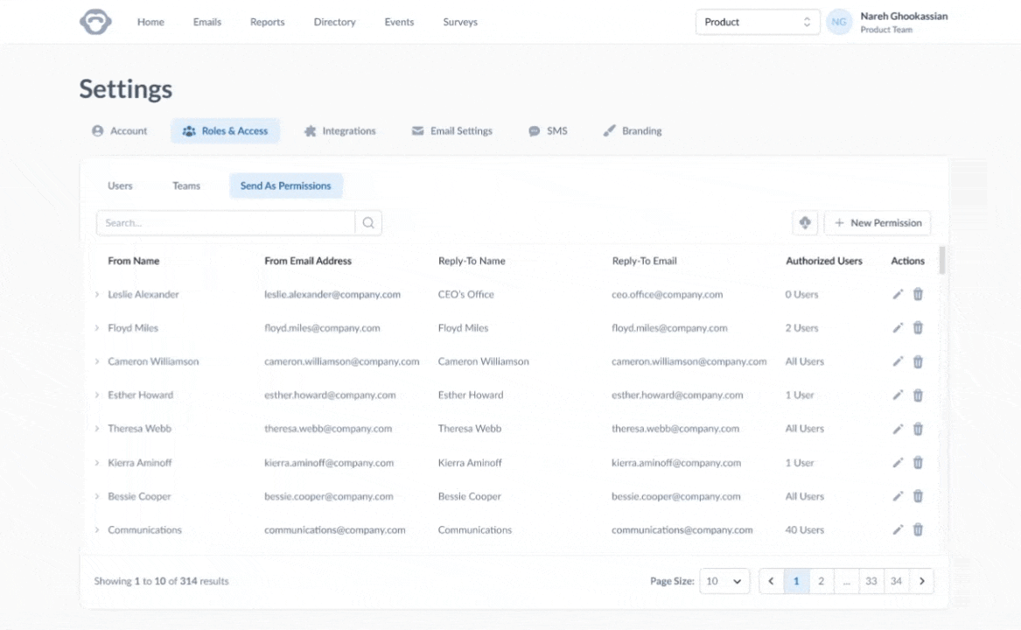Click the cloud upload icon button
Screen dimensions: 1021x630
click(x=805, y=223)
